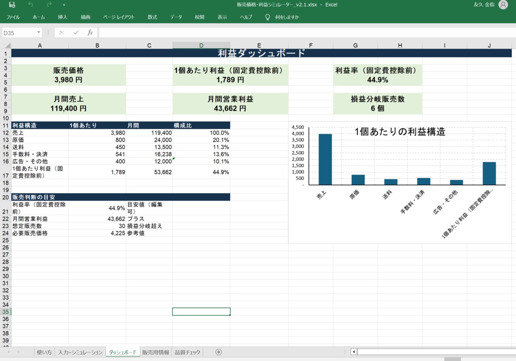The height and width of the screenshot is (361, 516).
Task: Click the horizontal scrollbar left arrow
Action: (x=354, y=352)
